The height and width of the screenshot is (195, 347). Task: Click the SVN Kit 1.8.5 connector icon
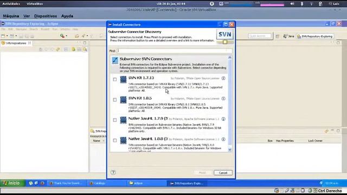coord(123,100)
